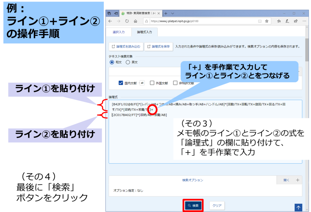Viewport: 311px width, 212px height.
Task: Uncheck the 国内文献 checkbox
Action: pos(121,83)
